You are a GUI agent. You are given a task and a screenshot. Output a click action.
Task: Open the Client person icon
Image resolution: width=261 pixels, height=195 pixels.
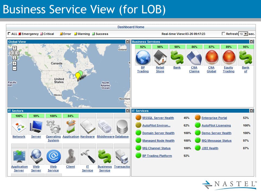point(71,156)
